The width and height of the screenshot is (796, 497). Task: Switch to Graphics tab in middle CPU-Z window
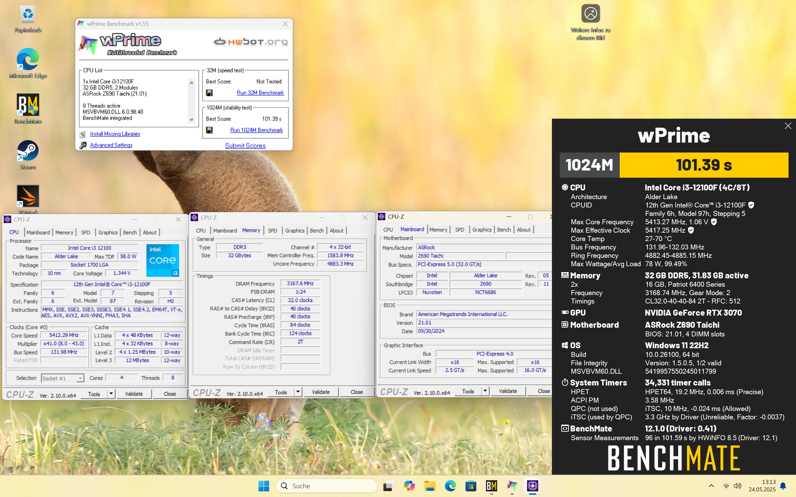[295, 231]
